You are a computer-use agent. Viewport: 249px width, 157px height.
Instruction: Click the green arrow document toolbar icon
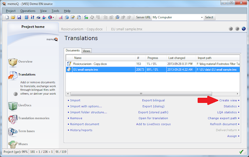click(x=86, y=18)
